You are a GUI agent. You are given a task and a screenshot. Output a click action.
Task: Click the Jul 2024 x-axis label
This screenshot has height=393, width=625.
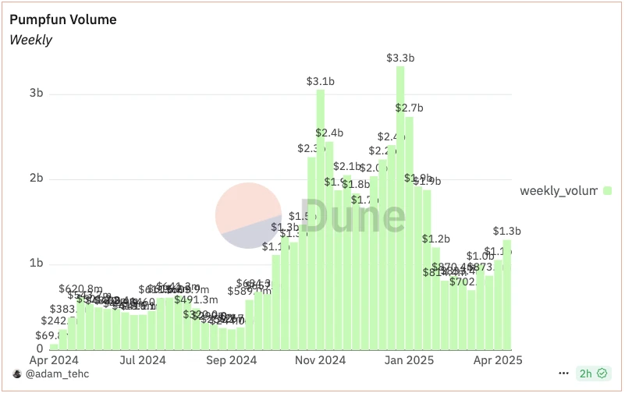tap(144, 360)
